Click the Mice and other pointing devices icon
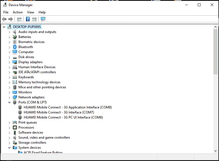 click(x=15, y=87)
